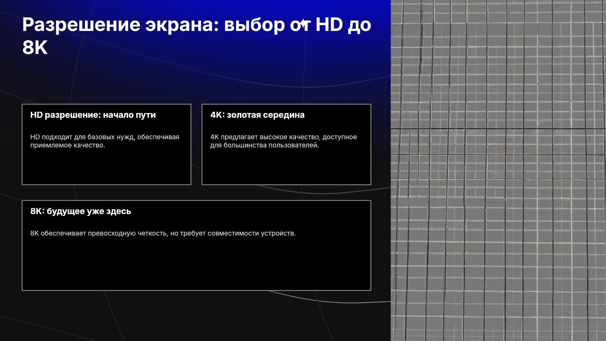This screenshot has height=341, width=606.
Task: Click the heading 'HD разрешение: начало пути'
Action: click(93, 115)
